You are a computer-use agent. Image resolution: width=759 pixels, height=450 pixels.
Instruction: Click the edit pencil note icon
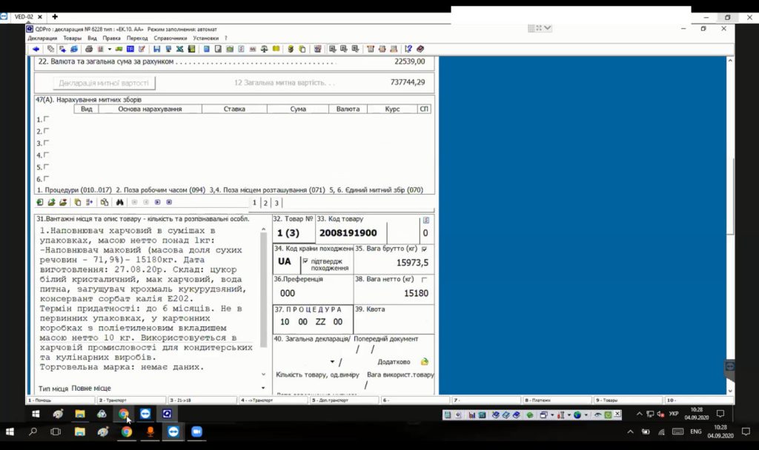click(x=142, y=49)
